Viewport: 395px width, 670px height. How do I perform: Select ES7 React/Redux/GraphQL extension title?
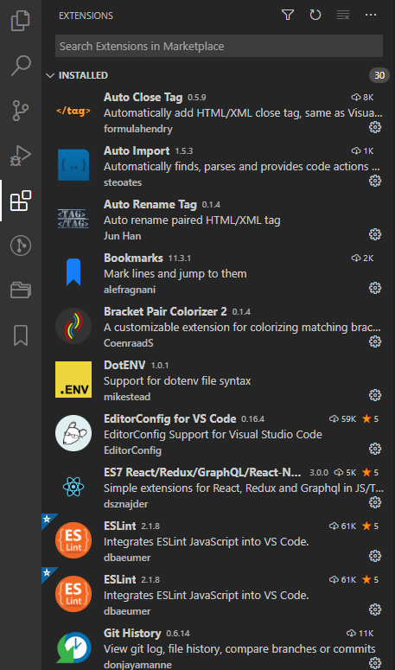[x=202, y=472]
